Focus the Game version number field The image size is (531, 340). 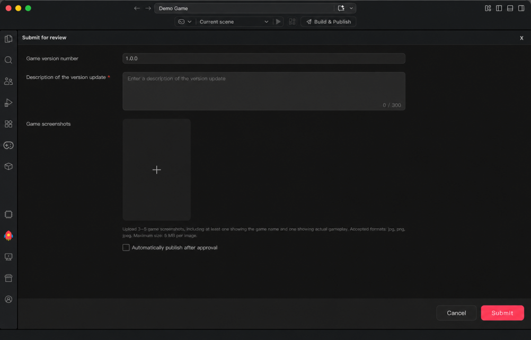[x=264, y=59]
